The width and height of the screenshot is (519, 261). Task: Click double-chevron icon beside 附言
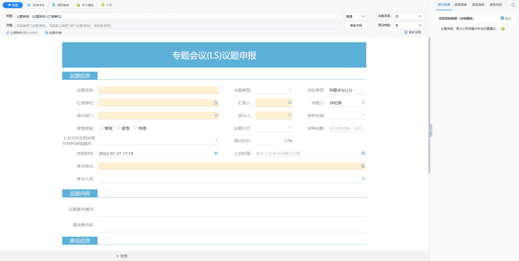tap(117, 256)
